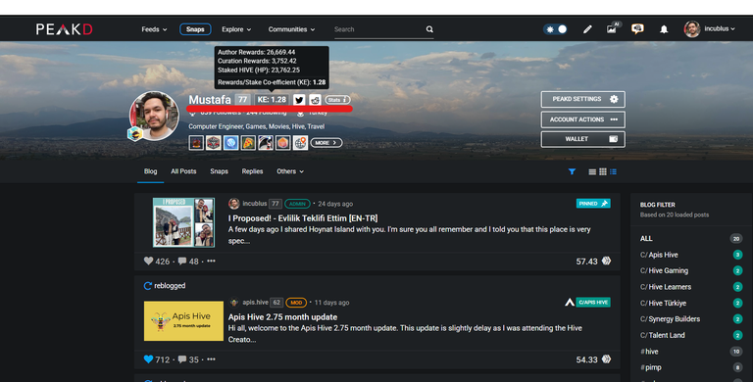Open post I Proposed! - Evlilik Teklifi Ettim

(x=303, y=218)
